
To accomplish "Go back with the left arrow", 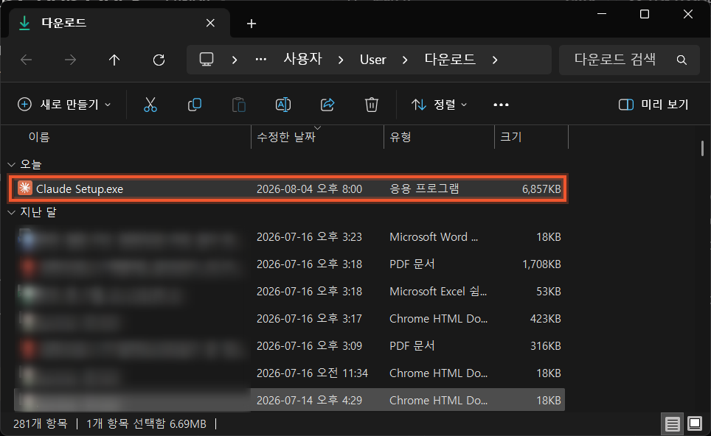I will pos(27,60).
